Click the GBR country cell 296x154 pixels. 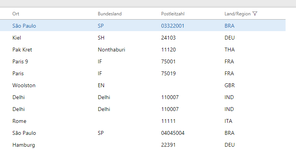[230, 86]
